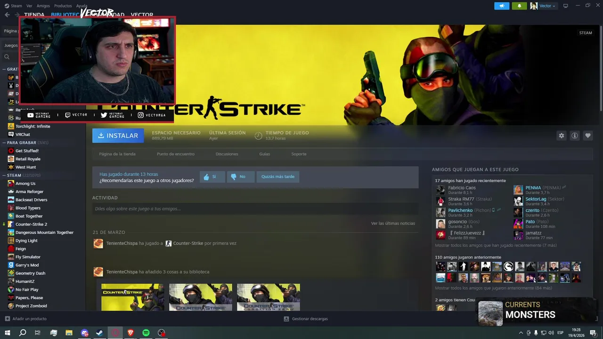Install Counter-Strike with the INSTALAR button
Screen dimensions: 603x339
coord(118,136)
